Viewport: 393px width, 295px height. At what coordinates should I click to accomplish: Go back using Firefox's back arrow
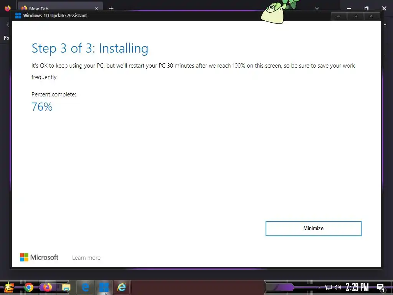[8, 25]
